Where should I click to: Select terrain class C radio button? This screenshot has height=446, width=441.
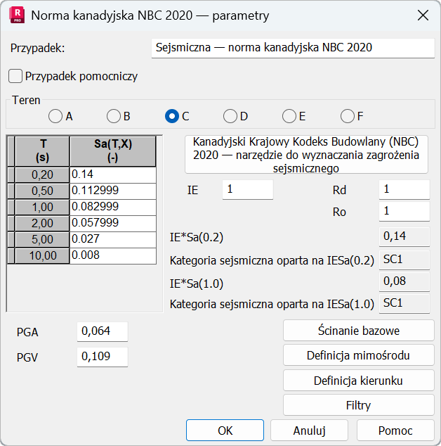coord(172,116)
